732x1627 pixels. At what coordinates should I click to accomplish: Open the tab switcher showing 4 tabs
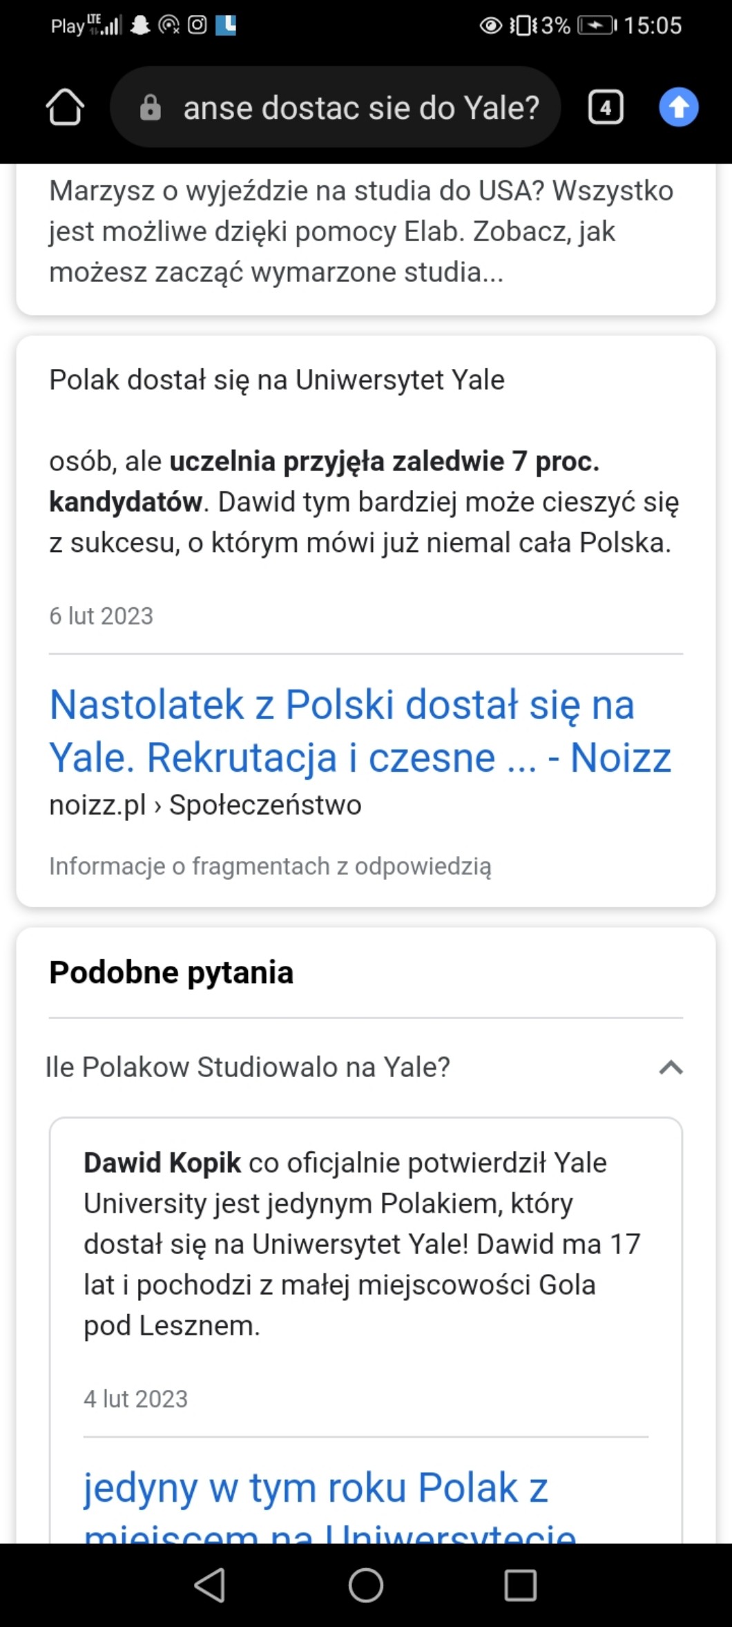point(605,107)
